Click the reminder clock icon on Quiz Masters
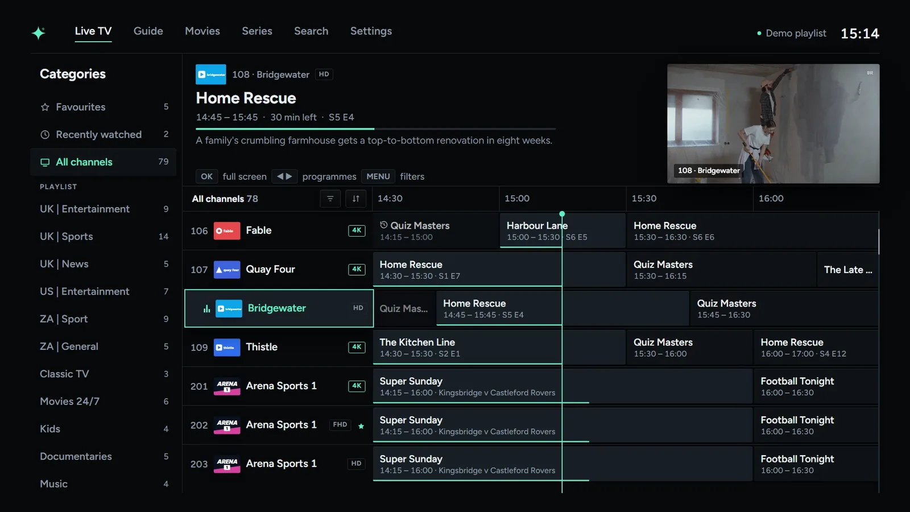910x512 pixels. pos(384,225)
